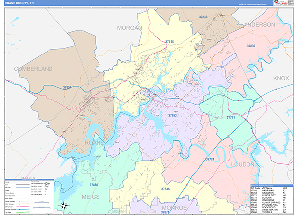Click ZIP code label 37854 on map

tap(67, 87)
